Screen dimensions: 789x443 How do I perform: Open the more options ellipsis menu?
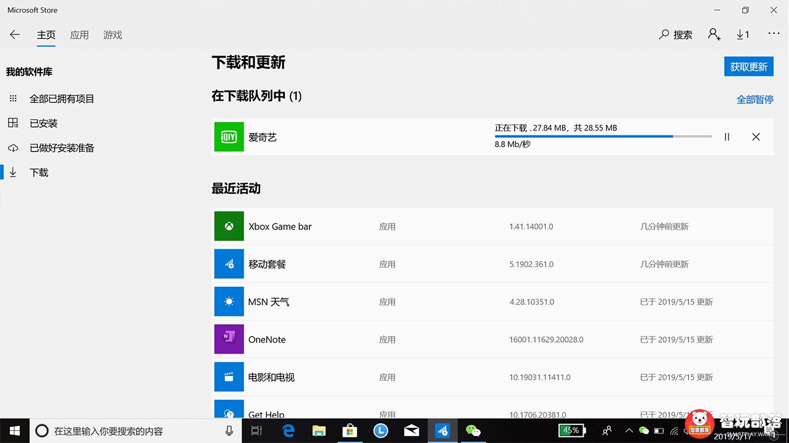[x=774, y=34]
